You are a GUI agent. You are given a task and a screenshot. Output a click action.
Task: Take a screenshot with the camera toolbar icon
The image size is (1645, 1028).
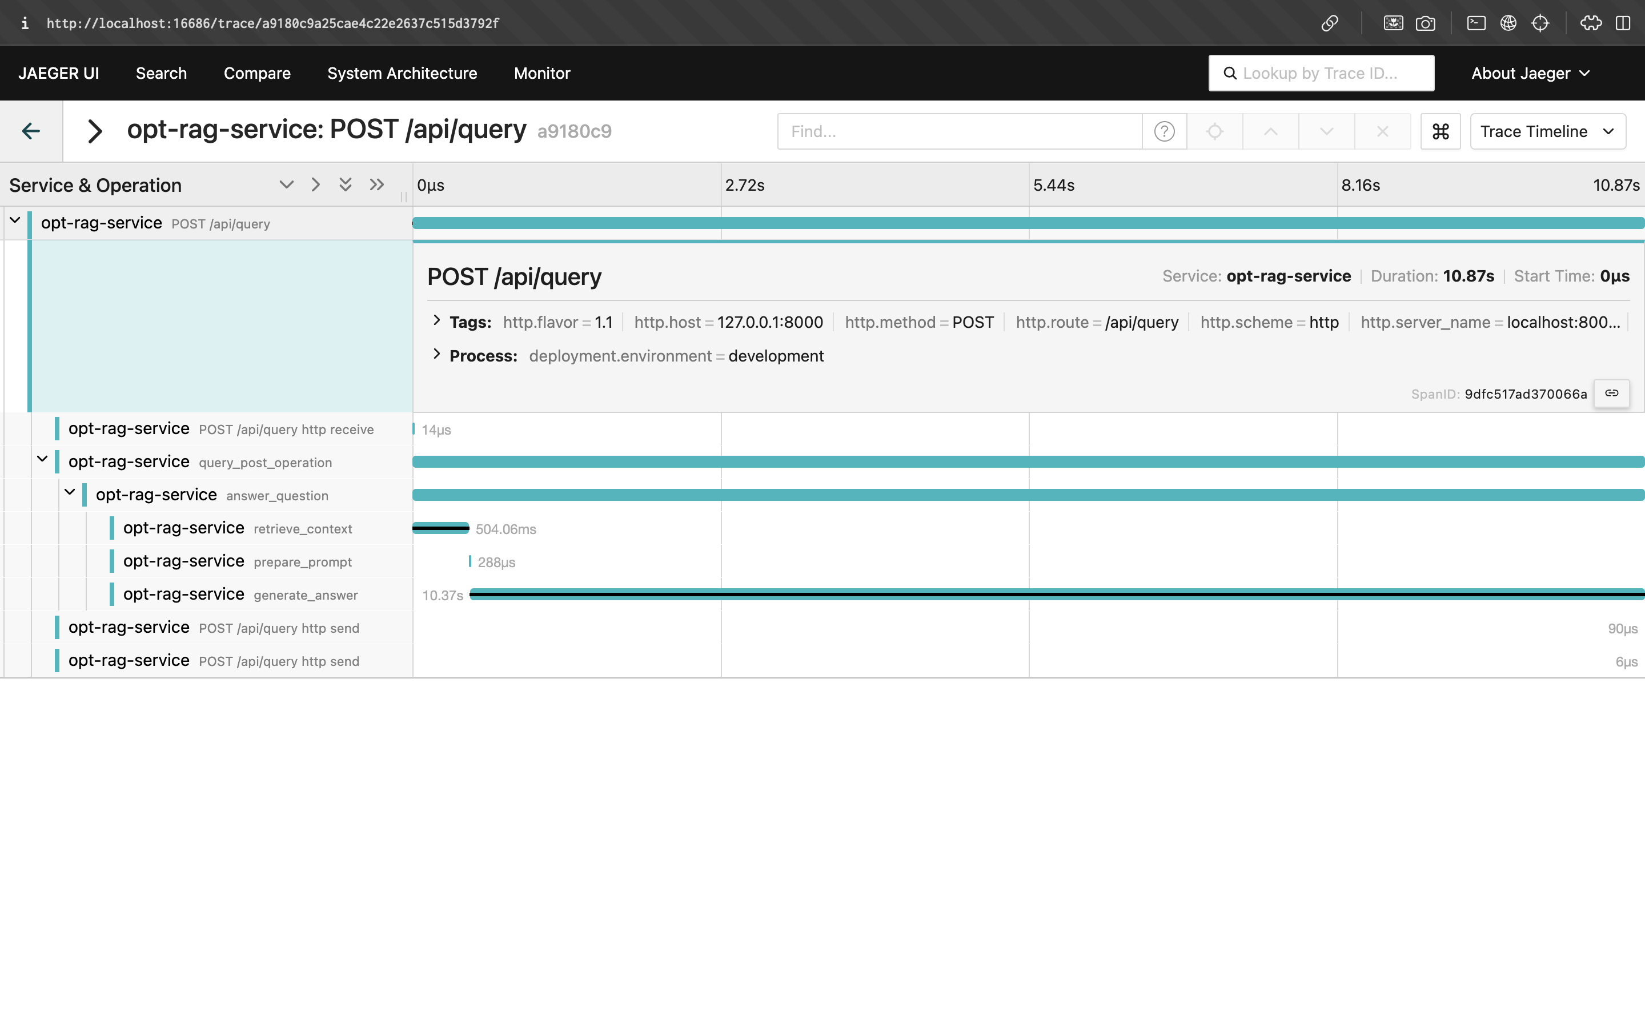click(x=1426, y=22)
